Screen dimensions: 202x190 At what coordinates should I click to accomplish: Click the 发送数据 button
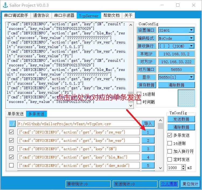(x=181, y=119)
